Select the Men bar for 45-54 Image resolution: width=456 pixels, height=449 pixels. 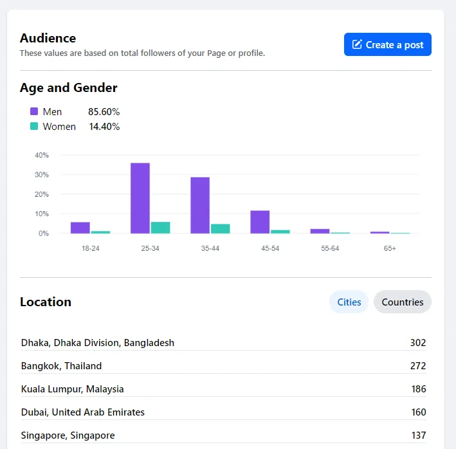(x=260, y=222)
